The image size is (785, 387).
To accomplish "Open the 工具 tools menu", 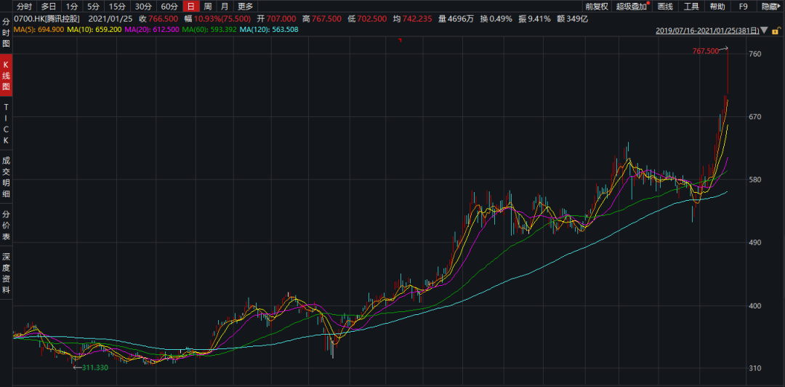I will point(691,7).
